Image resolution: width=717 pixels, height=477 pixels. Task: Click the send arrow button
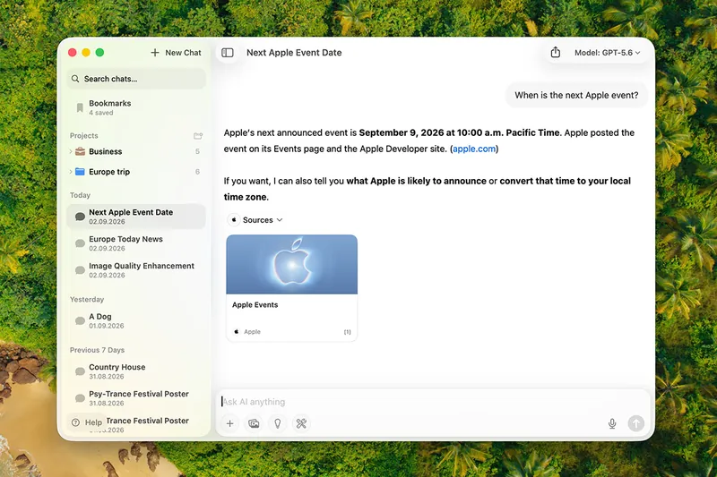point(636,423)
